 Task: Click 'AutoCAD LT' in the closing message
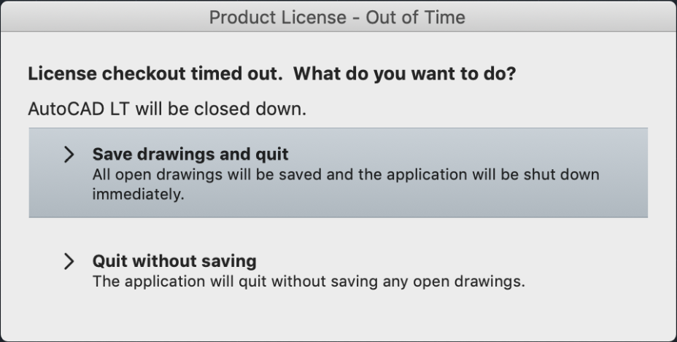click(x=69, y=109)
